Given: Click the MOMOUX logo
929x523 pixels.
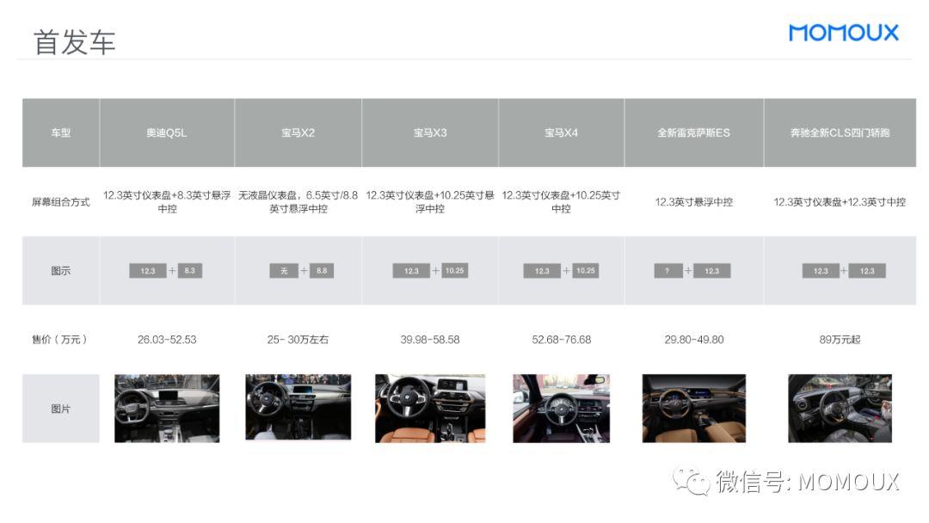Looking at the screenshot, I should click(843, 33).
